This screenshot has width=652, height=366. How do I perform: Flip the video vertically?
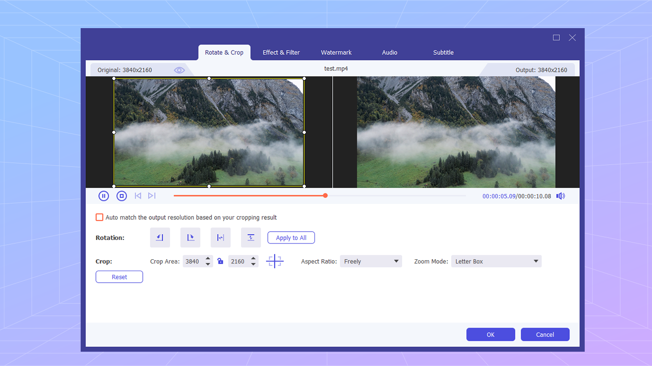coord(251,237)
